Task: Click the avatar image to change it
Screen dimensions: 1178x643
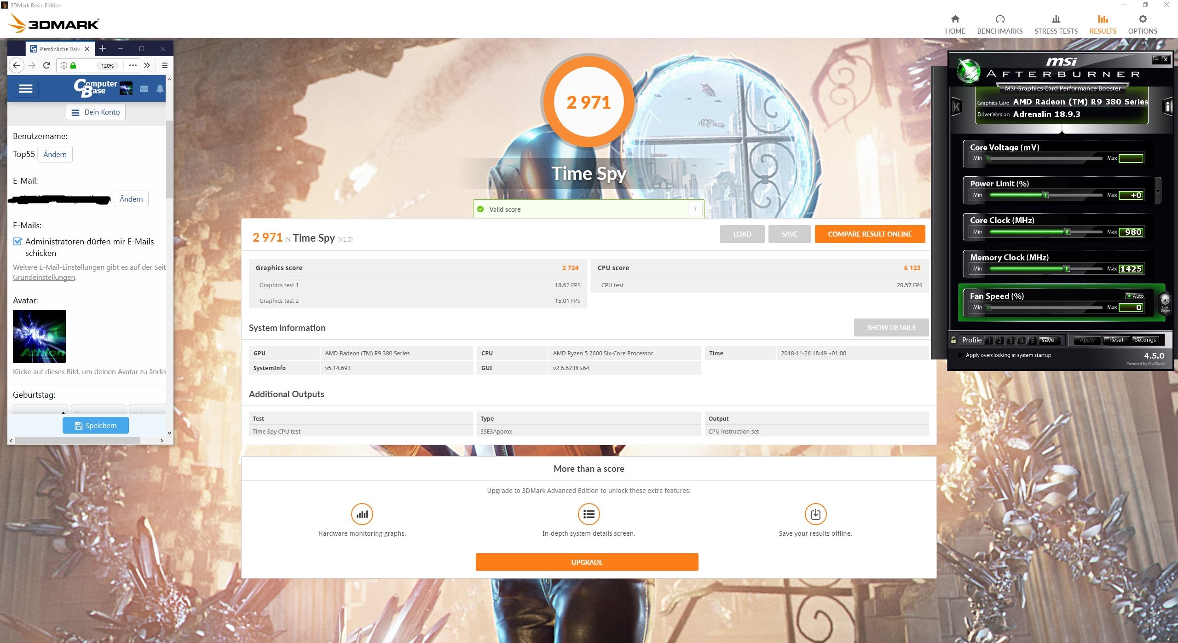Action: [x=39, y=336]
